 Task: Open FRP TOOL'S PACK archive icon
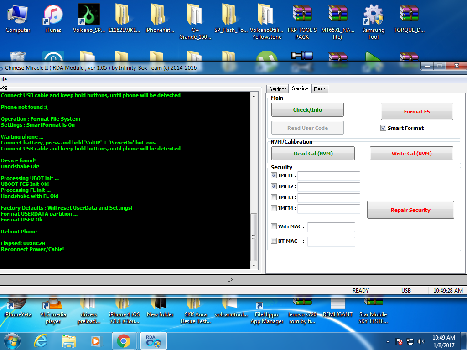[302, 18]
